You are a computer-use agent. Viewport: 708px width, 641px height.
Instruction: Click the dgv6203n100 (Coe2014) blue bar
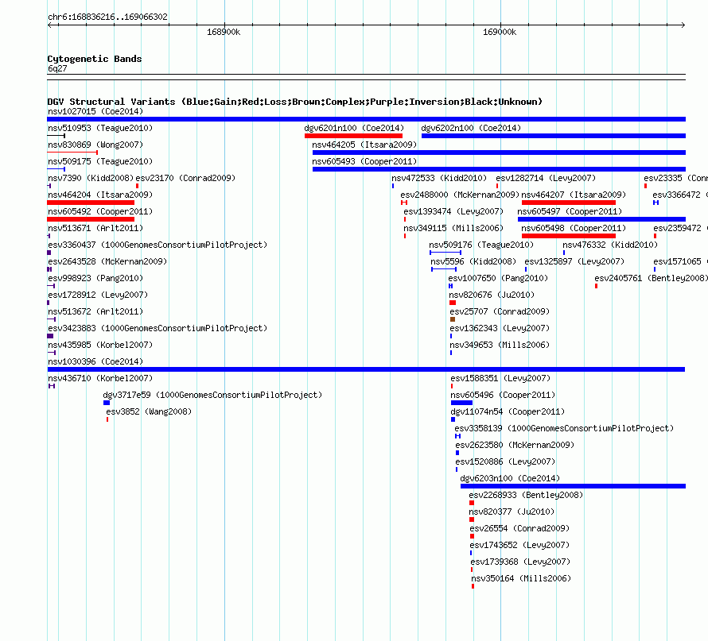coord(573,486)
